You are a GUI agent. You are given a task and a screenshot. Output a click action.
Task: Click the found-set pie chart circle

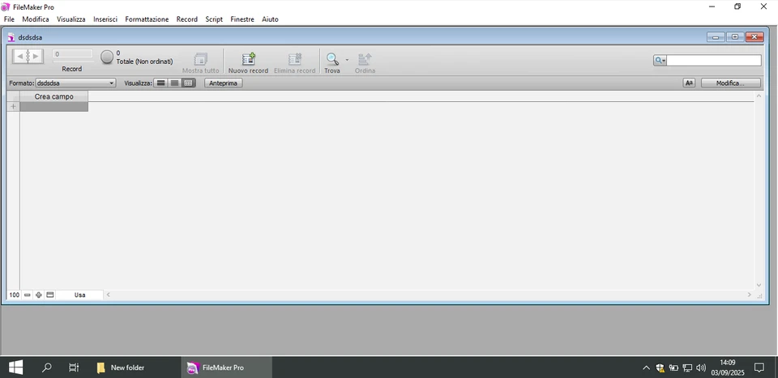point(107,57)
